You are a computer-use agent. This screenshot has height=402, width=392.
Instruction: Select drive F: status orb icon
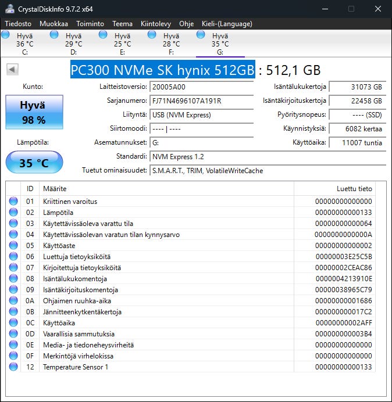(152, 35)
